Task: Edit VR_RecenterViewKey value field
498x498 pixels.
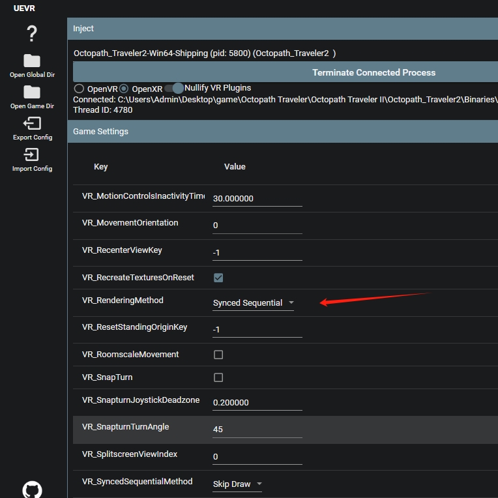Action: pos(257,253)
